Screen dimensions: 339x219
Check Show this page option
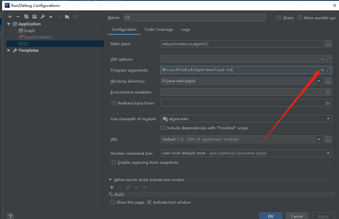(x=112, y=202)
